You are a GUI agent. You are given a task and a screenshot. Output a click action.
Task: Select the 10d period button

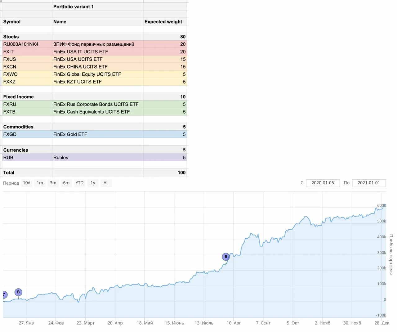coord(27,183)
